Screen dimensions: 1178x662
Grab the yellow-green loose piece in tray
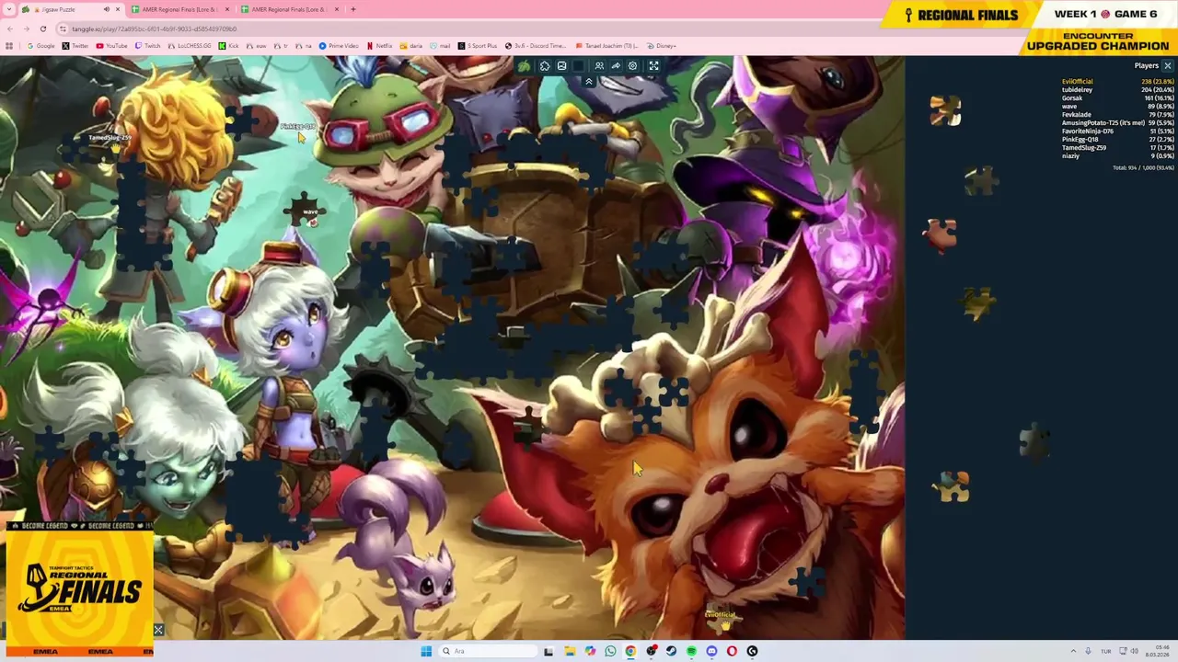pos(978,302)
